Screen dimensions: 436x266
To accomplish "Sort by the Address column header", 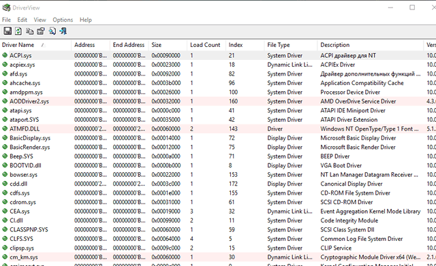I will [x=91, y=45].
